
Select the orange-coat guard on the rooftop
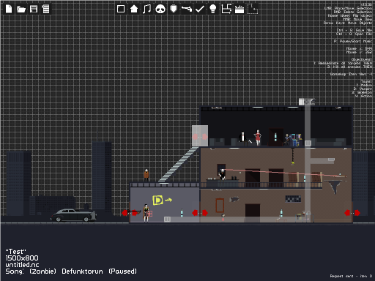tap(146, 175)
